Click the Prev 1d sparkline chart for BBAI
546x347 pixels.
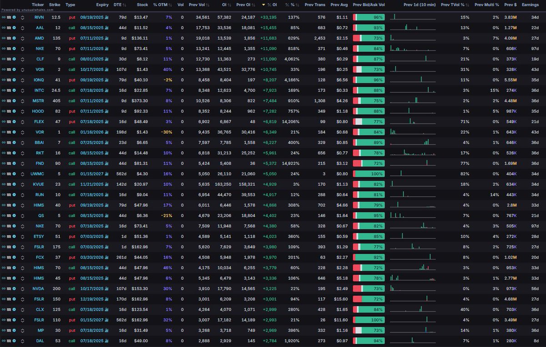click(413, 142)
